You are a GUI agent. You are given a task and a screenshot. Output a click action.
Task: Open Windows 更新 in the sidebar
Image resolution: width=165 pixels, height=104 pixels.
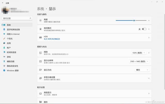(17, 70)
